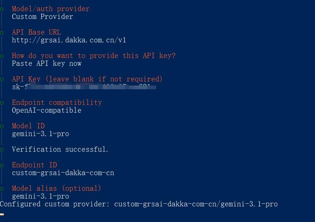315x222 pixels.
Task: Click the "Paste API key now" option
Action: point(46,64)
